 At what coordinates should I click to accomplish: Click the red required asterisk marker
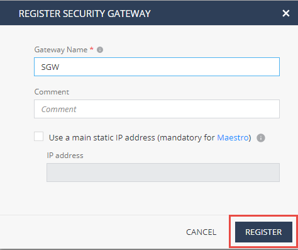coord(92,49)
